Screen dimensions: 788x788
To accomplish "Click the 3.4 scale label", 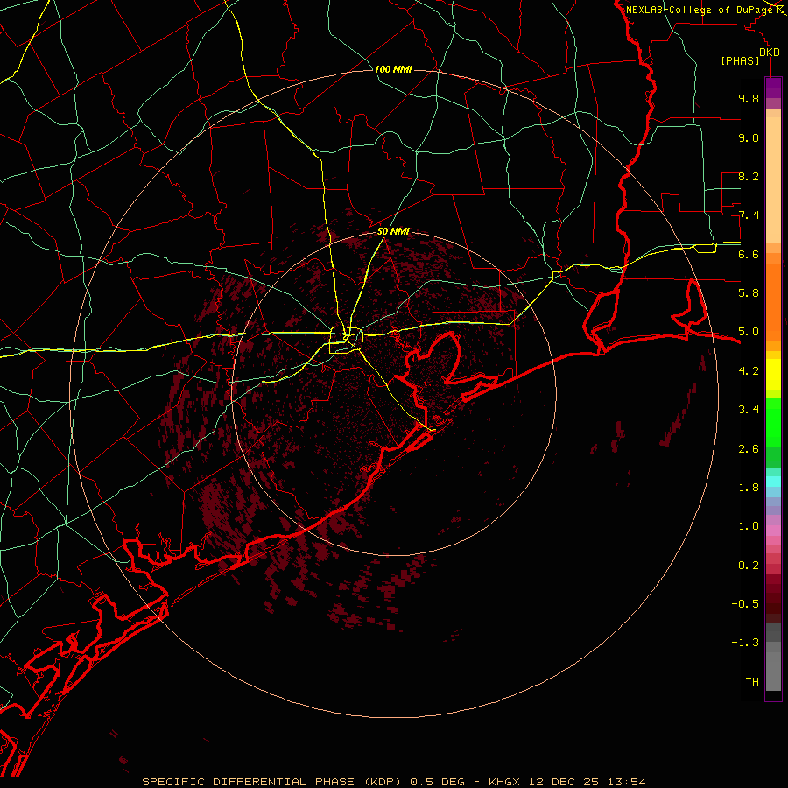I will [749, 410].
